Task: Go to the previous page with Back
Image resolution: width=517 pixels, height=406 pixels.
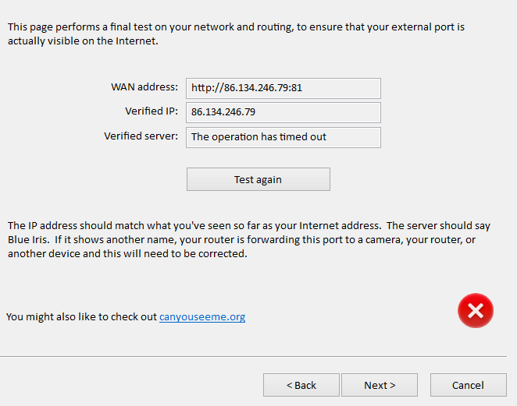Action: 301,385
